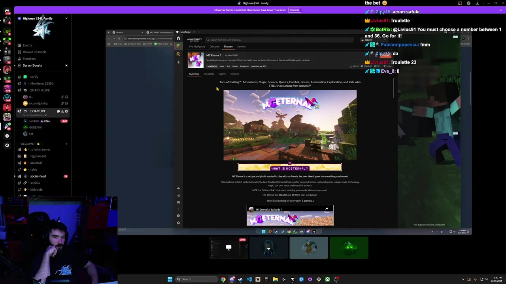Open the roles channel

coord(43,170)
